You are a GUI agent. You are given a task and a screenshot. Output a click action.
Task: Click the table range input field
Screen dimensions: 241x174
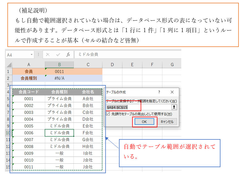coord(138,107)
